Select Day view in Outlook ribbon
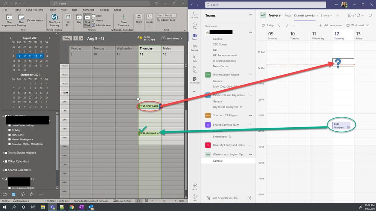 pos(79,19)
